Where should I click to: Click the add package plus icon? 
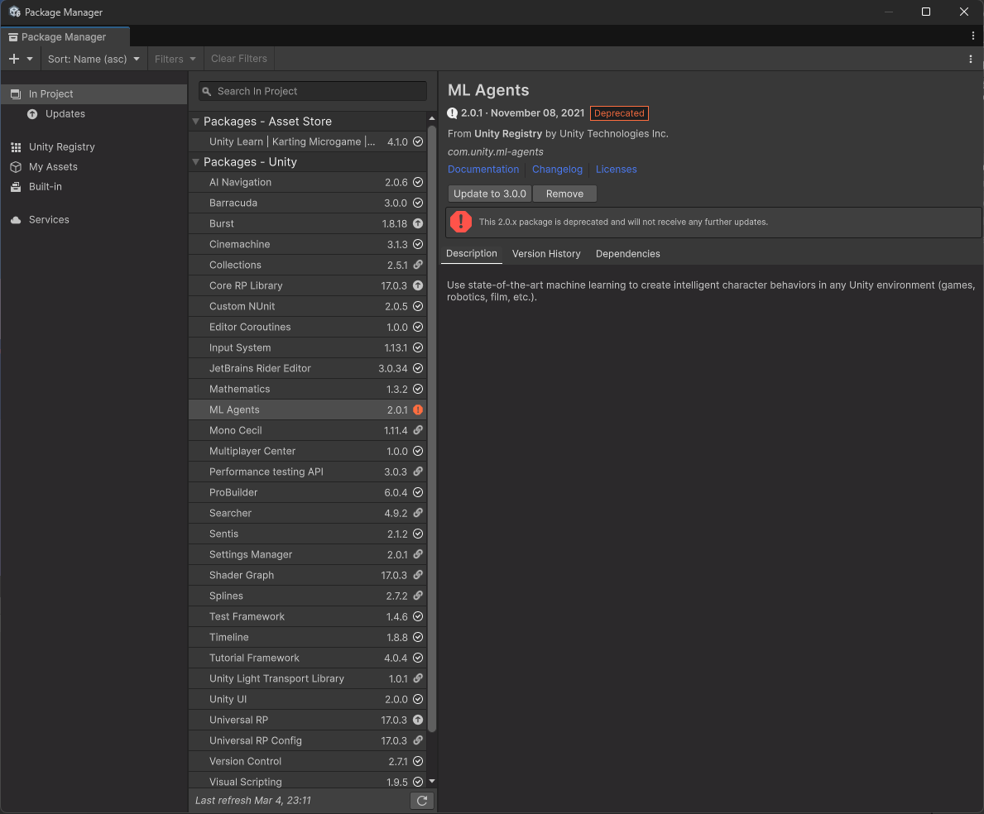coord(14,59)
